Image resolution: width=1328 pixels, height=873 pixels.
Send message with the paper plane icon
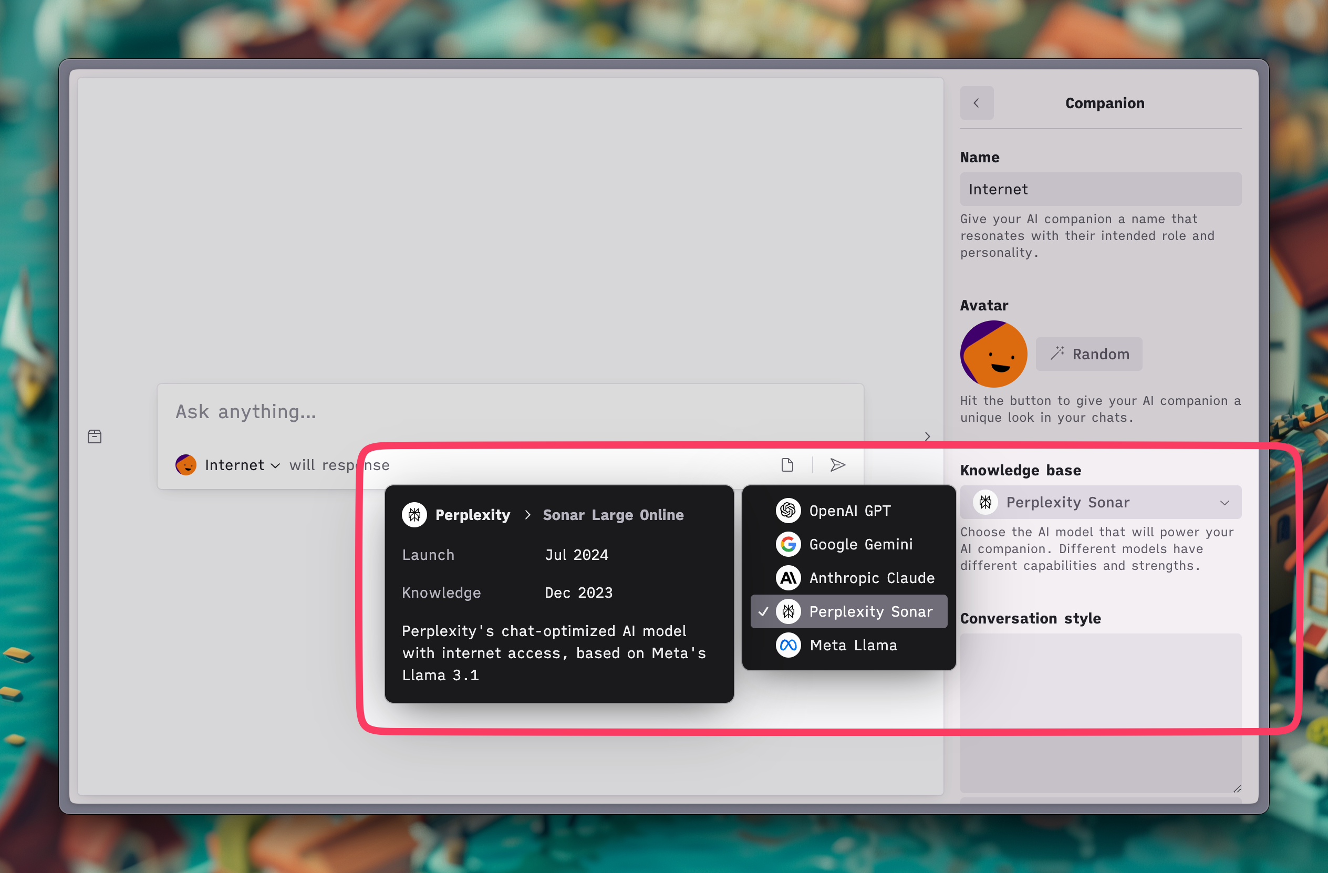837,465
